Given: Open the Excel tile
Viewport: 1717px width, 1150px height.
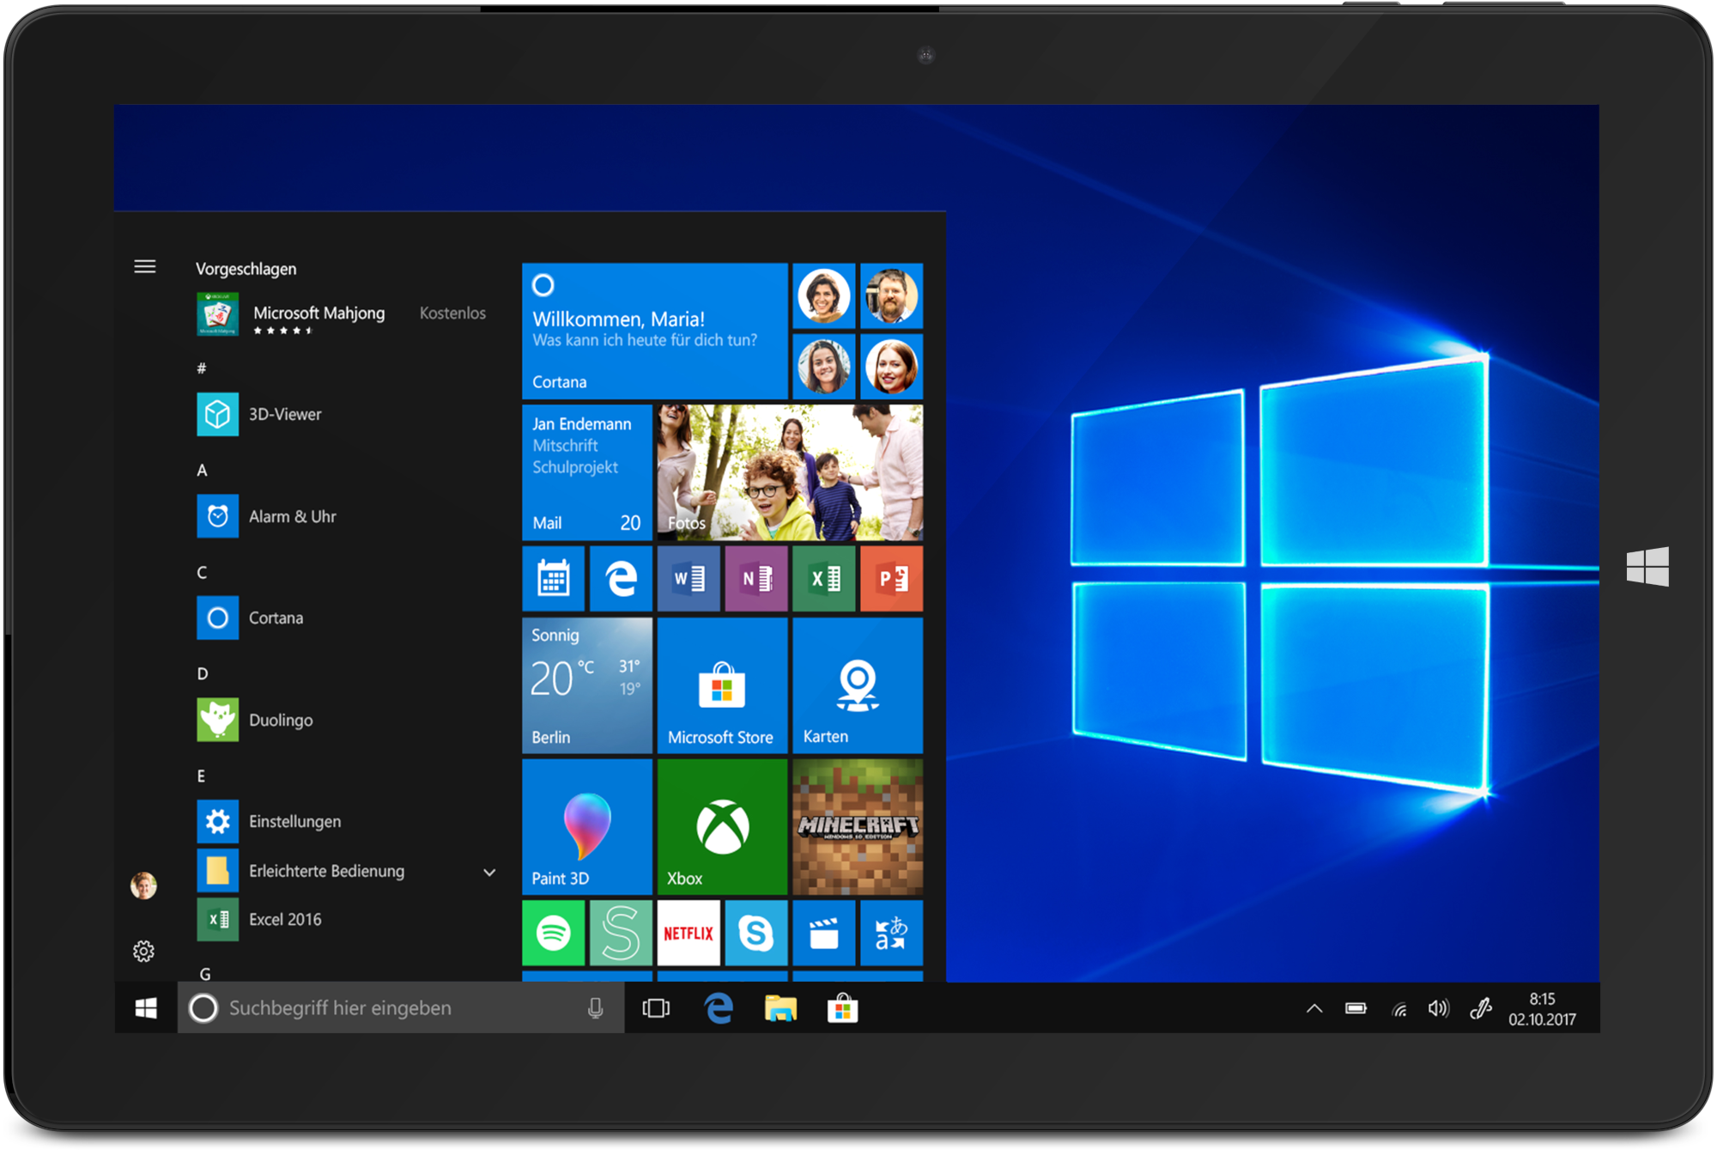Looking at the screenshot, I should pos(824,579).
